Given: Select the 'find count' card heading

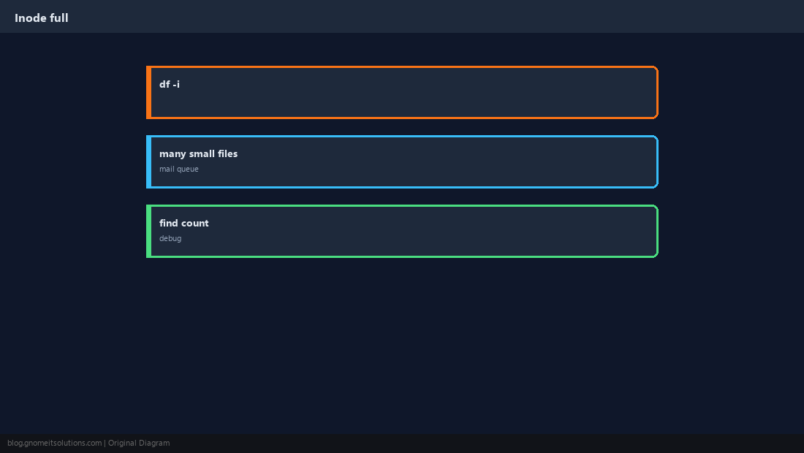Looking at the screenshot, I should click(x=184, y=223).
